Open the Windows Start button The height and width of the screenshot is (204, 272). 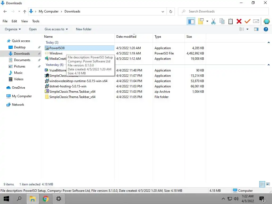pyautogui.click(x=6, y=199)
